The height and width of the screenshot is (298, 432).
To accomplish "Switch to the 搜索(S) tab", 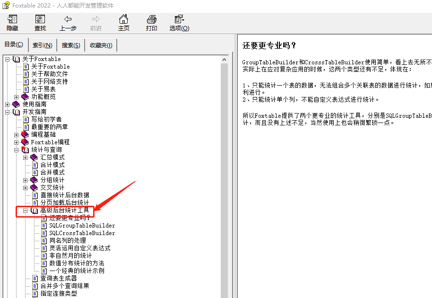I will [x=71, y=45].
